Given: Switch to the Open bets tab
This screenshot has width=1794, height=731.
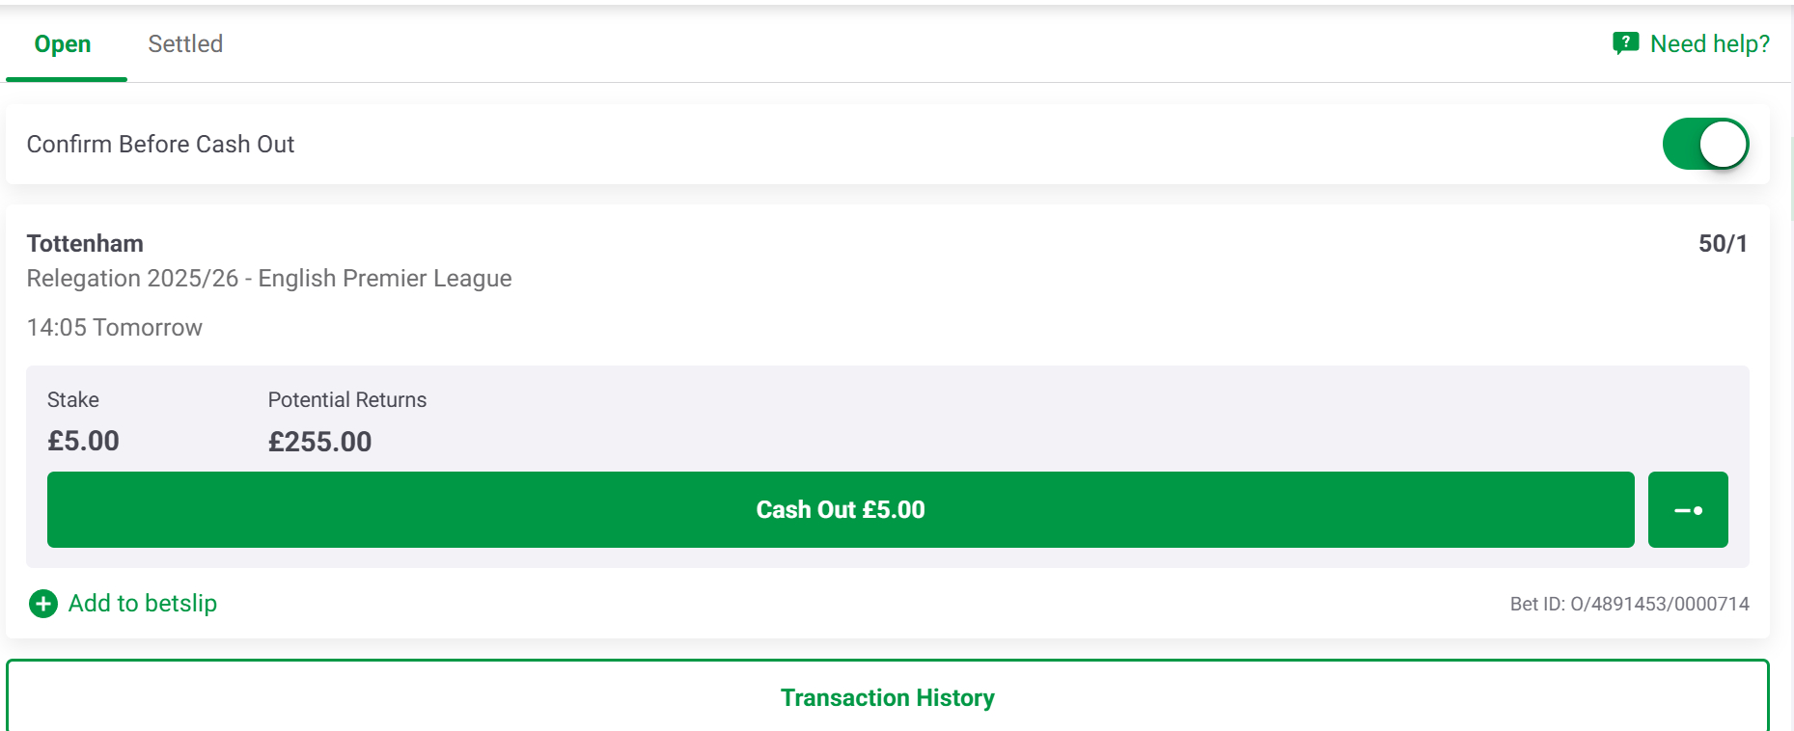Looking at the screenshot, I should (x=63, y=44).
